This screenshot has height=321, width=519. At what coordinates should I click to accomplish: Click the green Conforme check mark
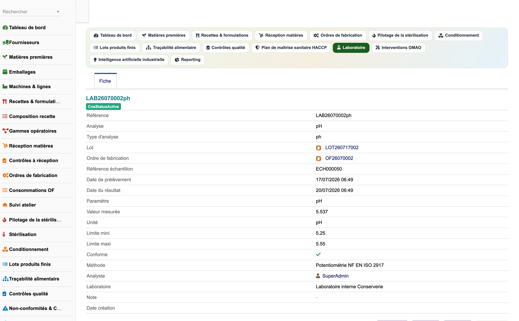pos(318,254)
